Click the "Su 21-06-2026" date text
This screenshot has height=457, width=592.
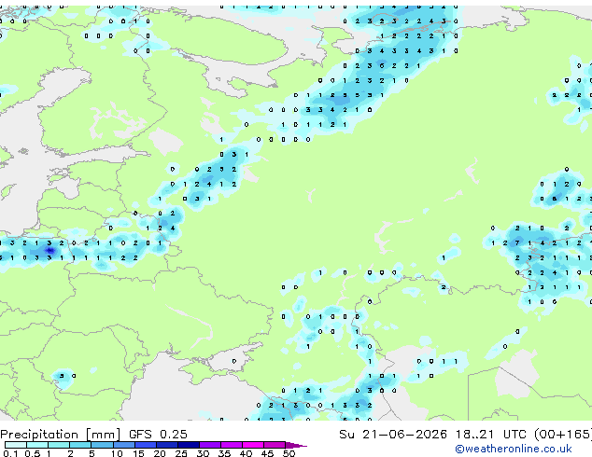click(x=393, y=434)
